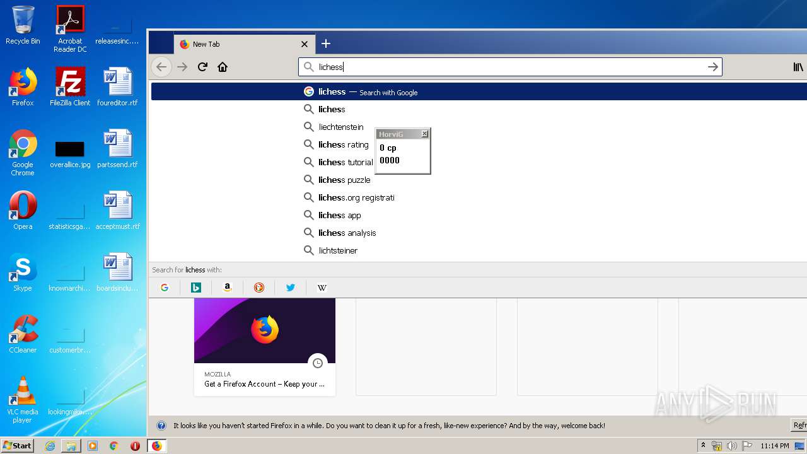Select foureditor.rtf file on desktop

click(x=117, y=87)
